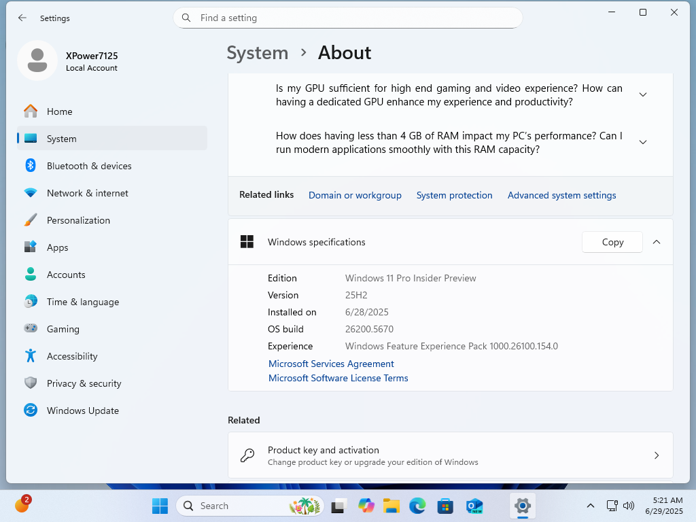Image resolution: width=696 pixels, height=522 pixels.
Task: Click the volume speaker tray icon
Action: (629, 506)
